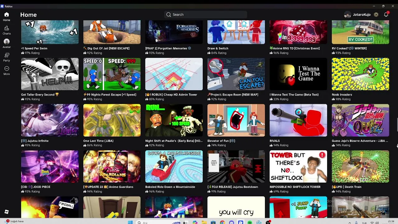Viewport: 398px width, 224px height.
Task: Open the Bobsled Ride Down a Mountainside thumbnail
Action: pyautogui.click(x=174, y=166)
